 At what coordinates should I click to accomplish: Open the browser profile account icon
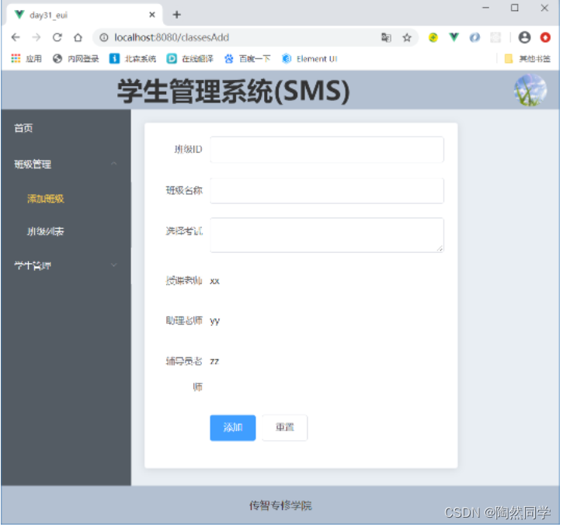pos(526,37)
